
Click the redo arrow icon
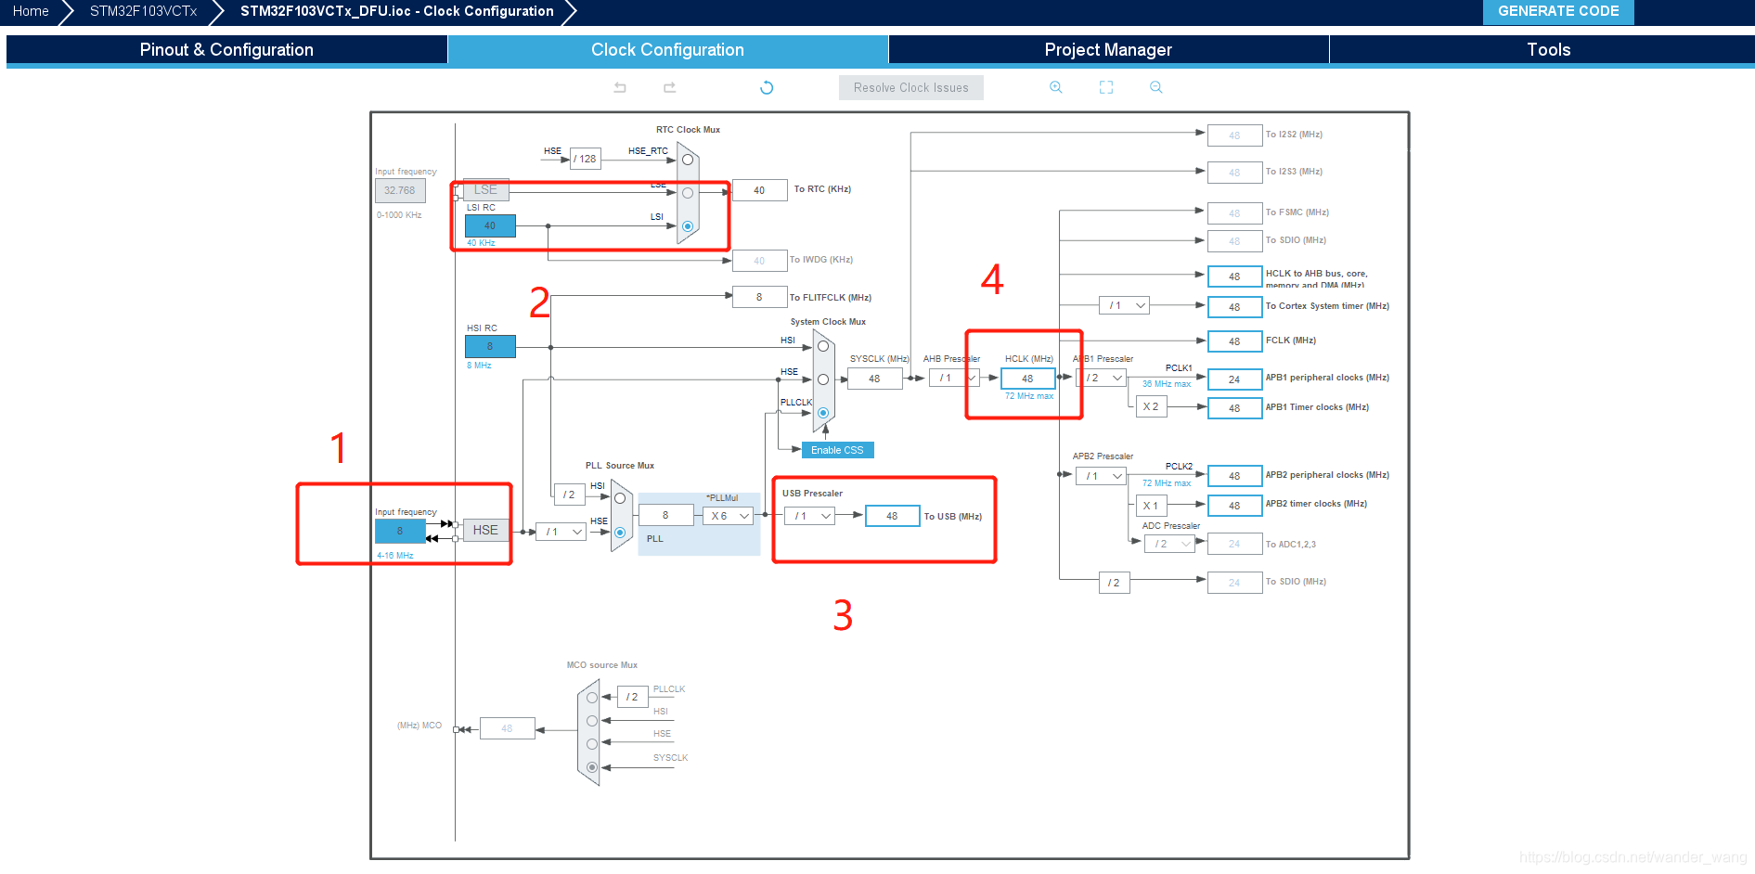(669, 87)
